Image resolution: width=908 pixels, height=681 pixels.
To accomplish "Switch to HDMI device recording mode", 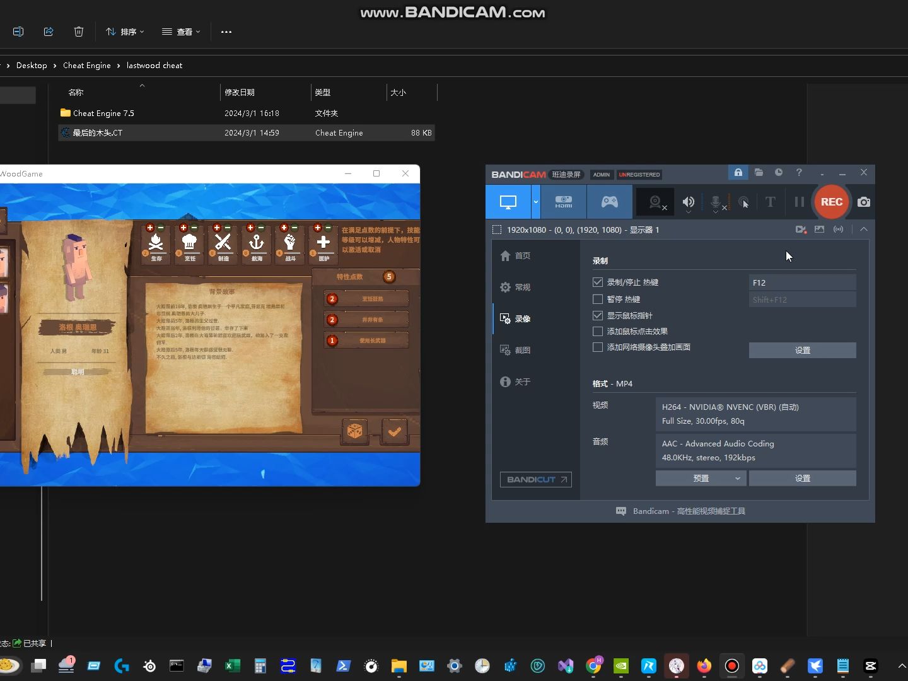I will tap(564, 202).
